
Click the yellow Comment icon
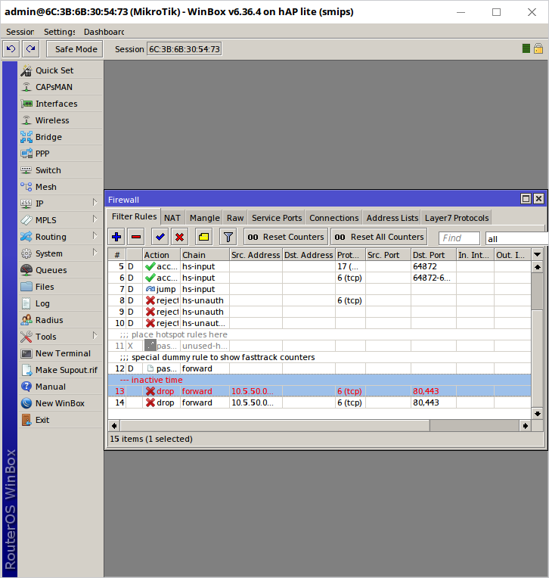[203, 237]
